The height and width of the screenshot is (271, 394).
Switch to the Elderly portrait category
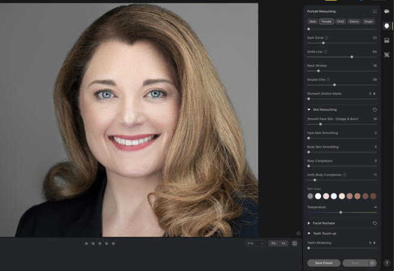[354, 21]
